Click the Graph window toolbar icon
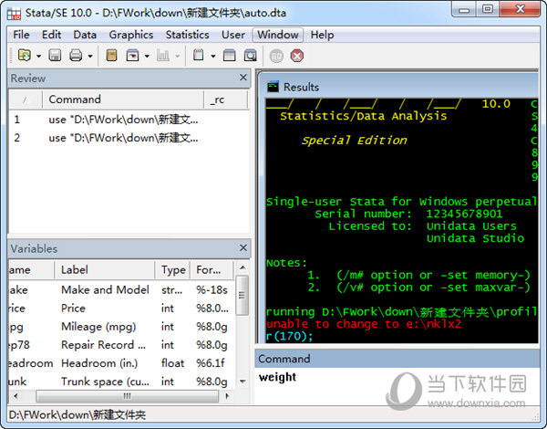Viewport: 547px width, 429px height. click(x=163, y=55)
